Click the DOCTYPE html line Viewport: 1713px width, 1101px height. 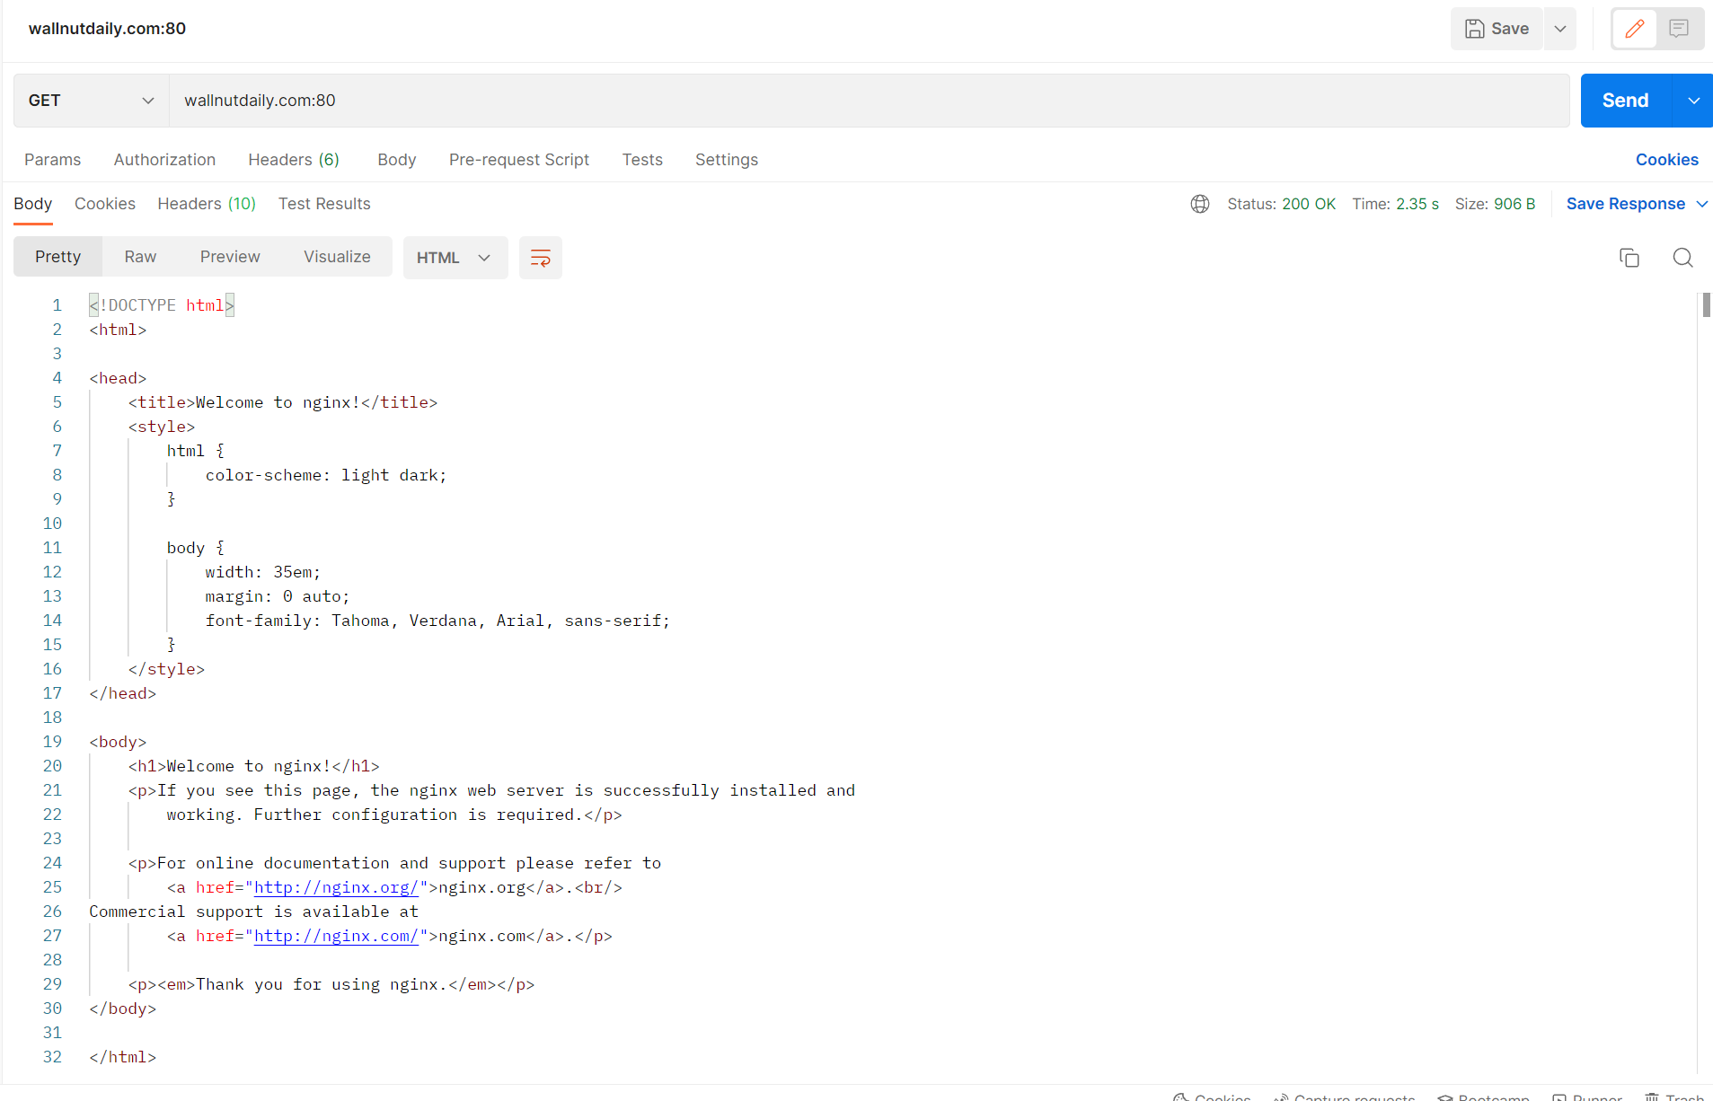pos(162,305)
